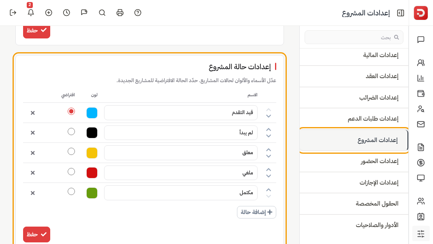Choose ملغي as the default radio
This screenshot has width=433, height=244.
click(x=71, y=172)
